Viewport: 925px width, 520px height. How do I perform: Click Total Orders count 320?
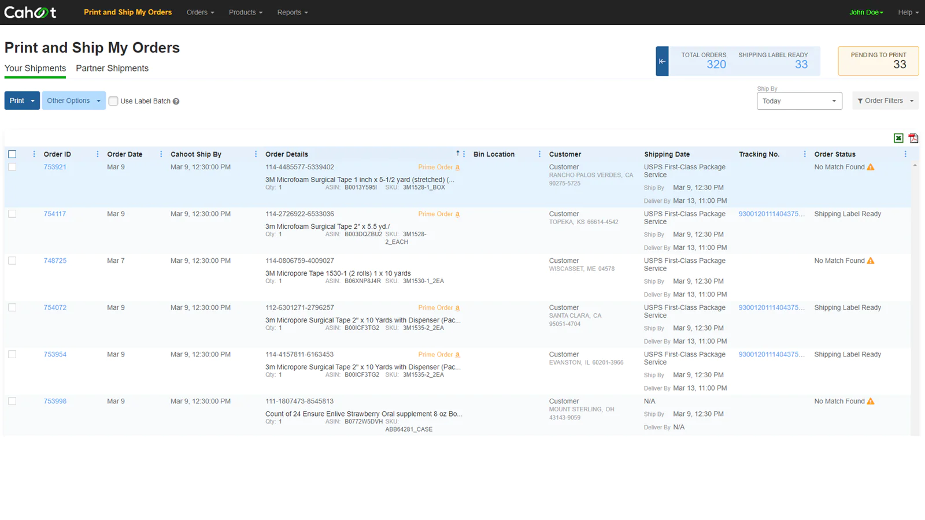point(716,65)
